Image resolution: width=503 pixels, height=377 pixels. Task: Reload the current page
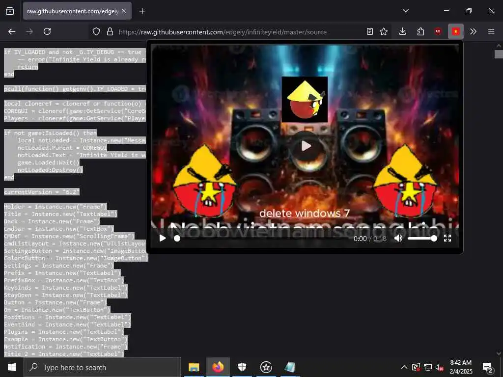pyautogui.click(x=47, y=31)
